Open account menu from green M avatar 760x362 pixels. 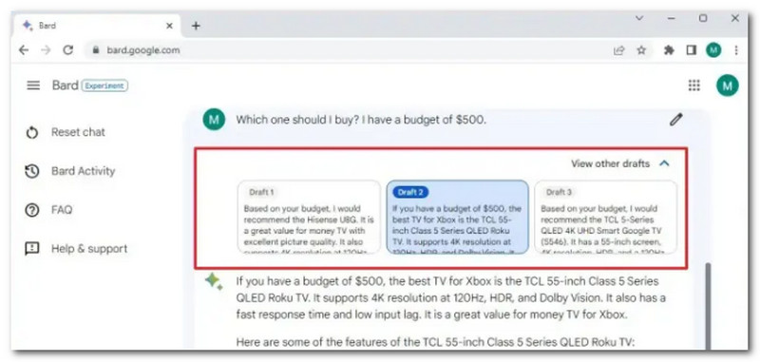[727, 86]
